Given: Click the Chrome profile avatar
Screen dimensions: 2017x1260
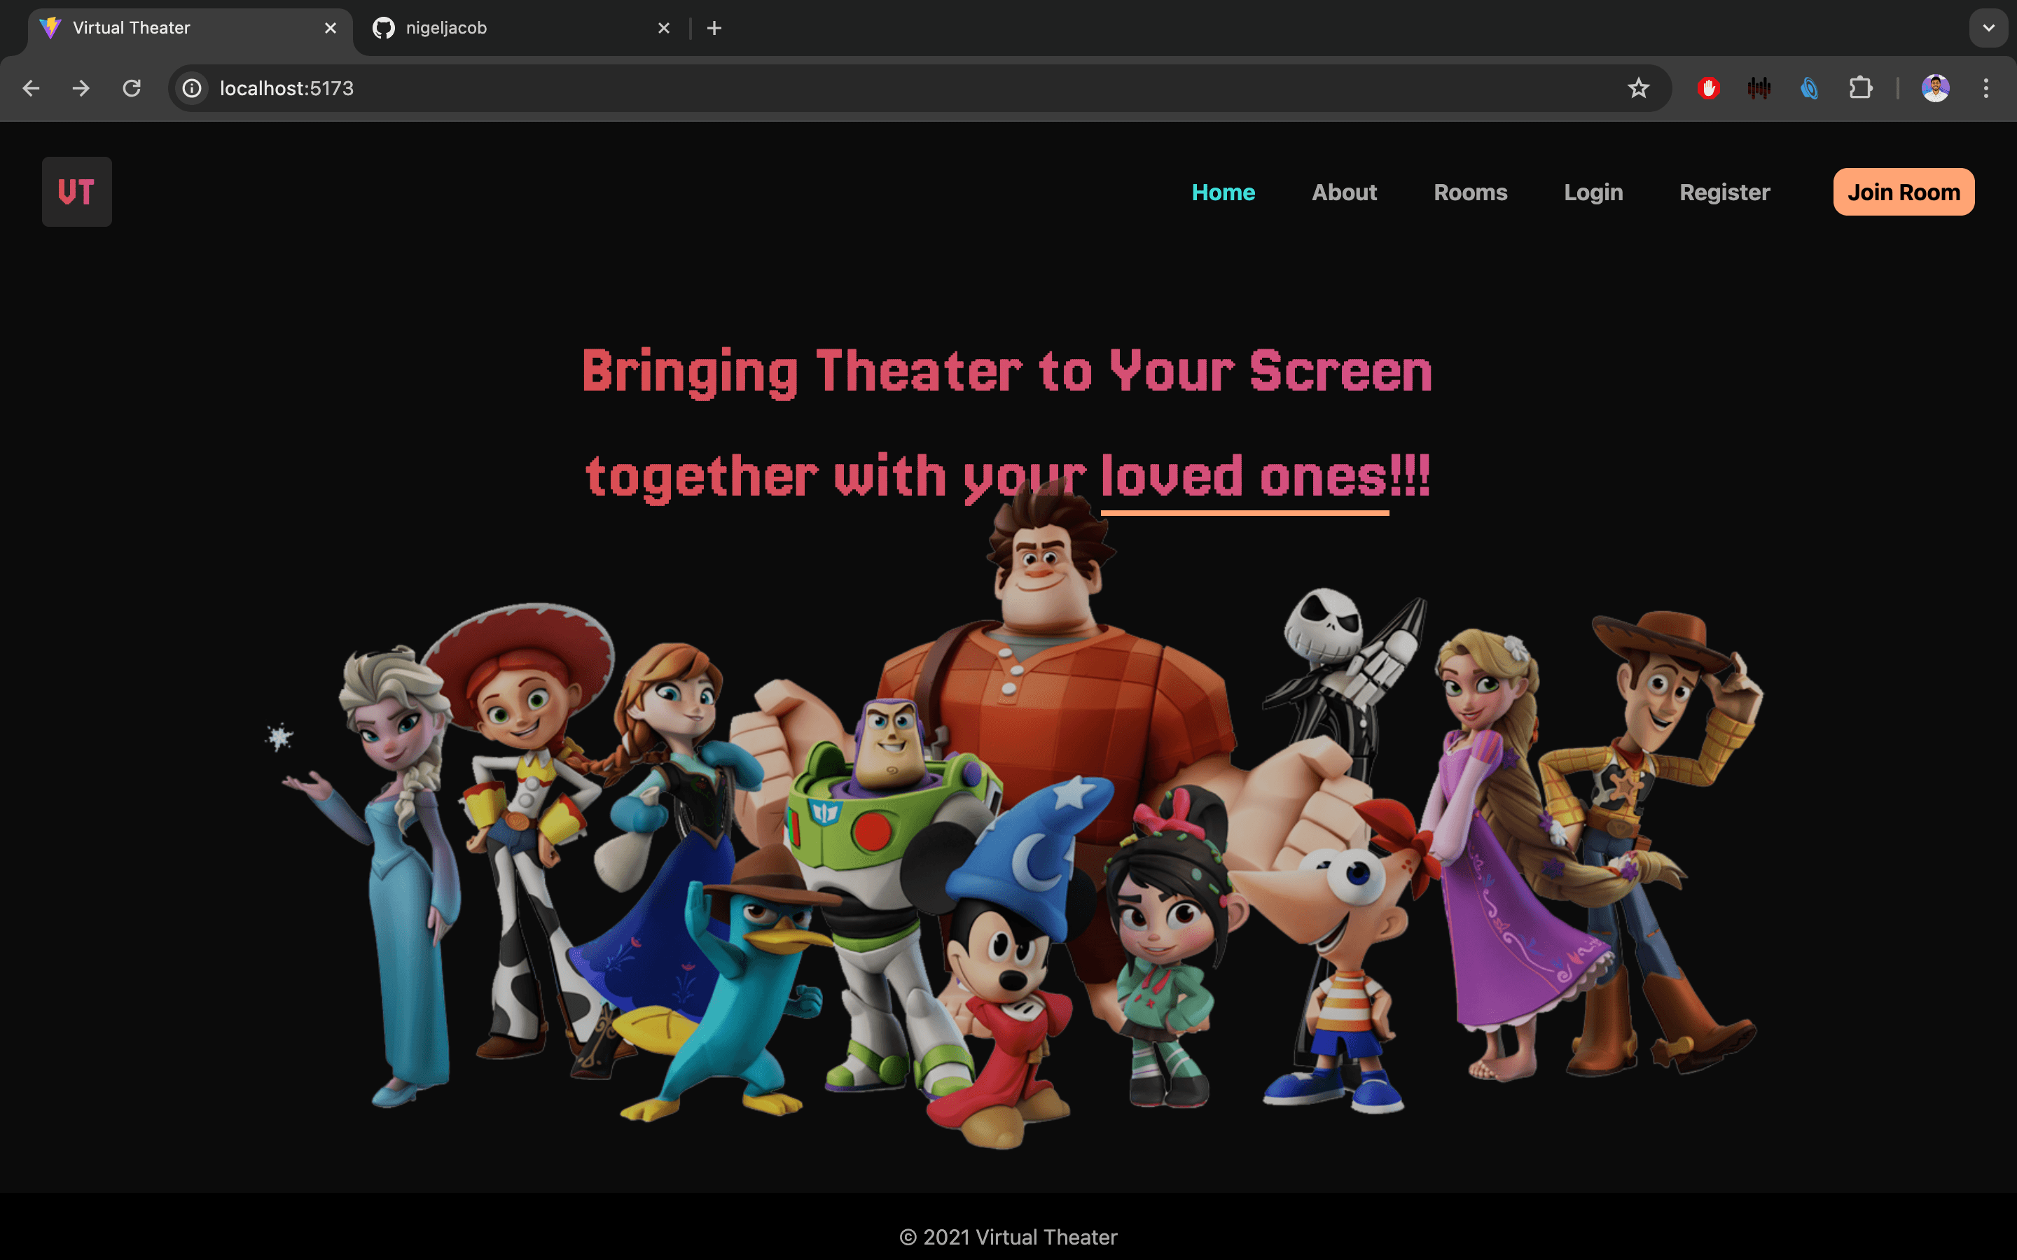Looking at the screenshot, I should [x=1935, y=87].
